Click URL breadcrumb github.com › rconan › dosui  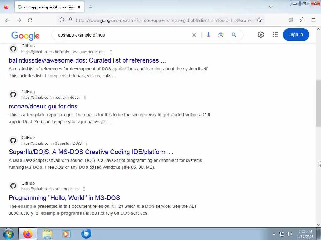(x=50, y=97)
